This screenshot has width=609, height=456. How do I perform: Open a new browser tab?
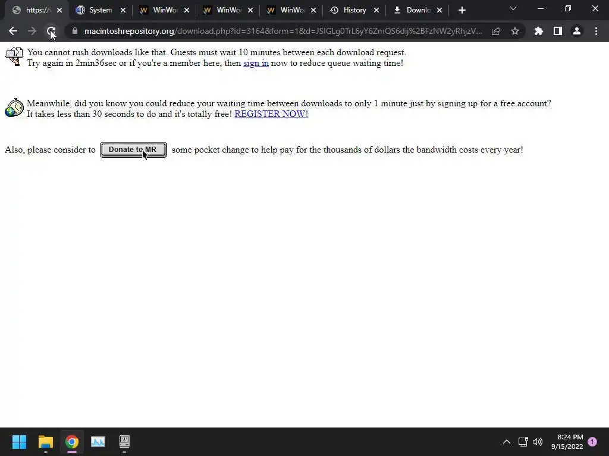pos(462,11)
